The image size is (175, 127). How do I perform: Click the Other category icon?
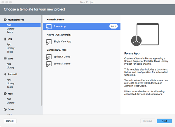5,110
